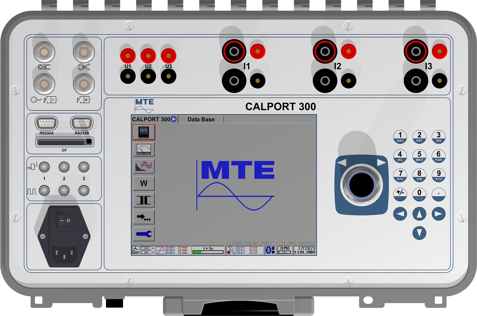Click the large black I1 current socket
Image resolution: width=477 pixels, height=316 pixels.
point(234,81)
